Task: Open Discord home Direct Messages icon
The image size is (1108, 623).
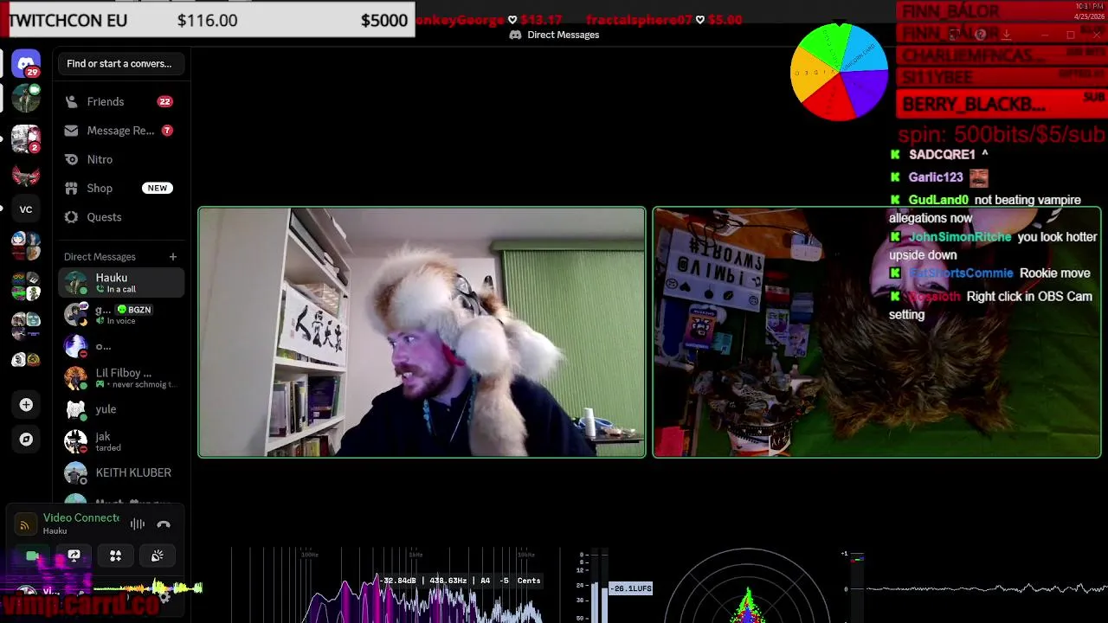Action: click(x=26, y=63)
